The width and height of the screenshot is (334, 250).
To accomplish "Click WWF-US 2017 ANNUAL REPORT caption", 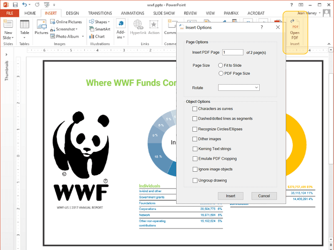I will [80, 207].
